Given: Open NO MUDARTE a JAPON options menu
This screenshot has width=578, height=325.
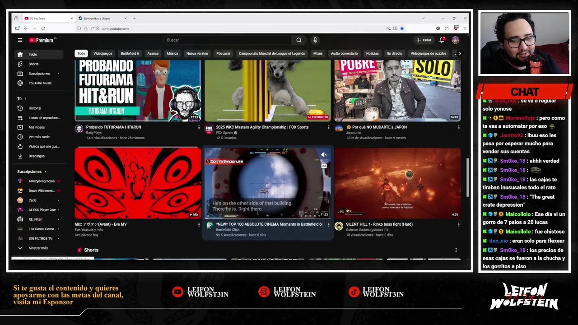Looking at the screenshot, I should (x=459, y=127).
